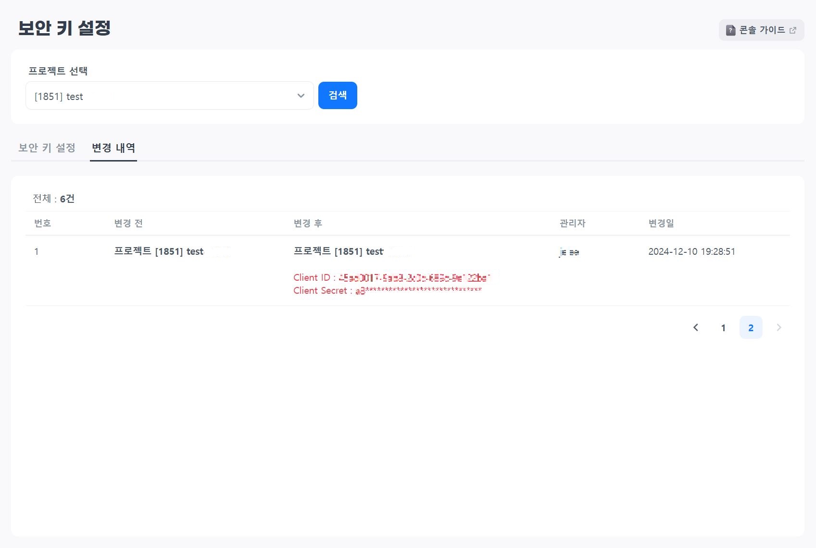Click the 변경 전 column header
Viewport: 816px width, 548px height.
[128, 224]
